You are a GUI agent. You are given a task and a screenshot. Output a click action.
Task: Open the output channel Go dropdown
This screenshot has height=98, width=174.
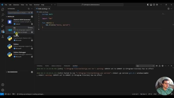[145, 66]
